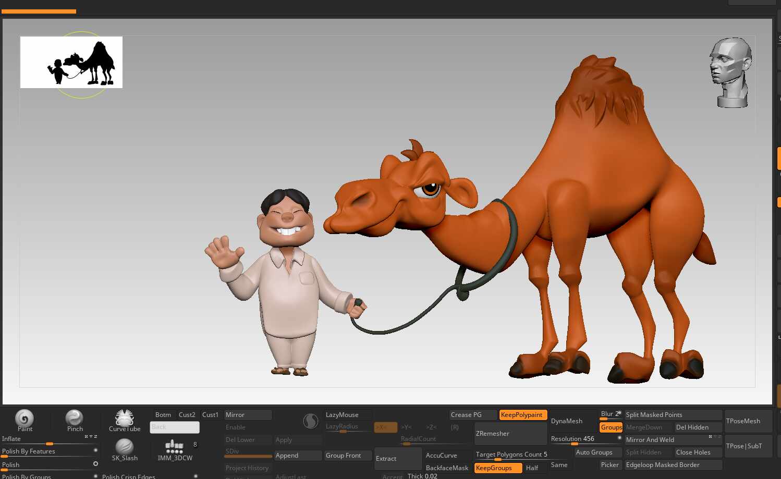Click the Polish slider
Viewport: 781px width, 479px height.
(50, 465)
